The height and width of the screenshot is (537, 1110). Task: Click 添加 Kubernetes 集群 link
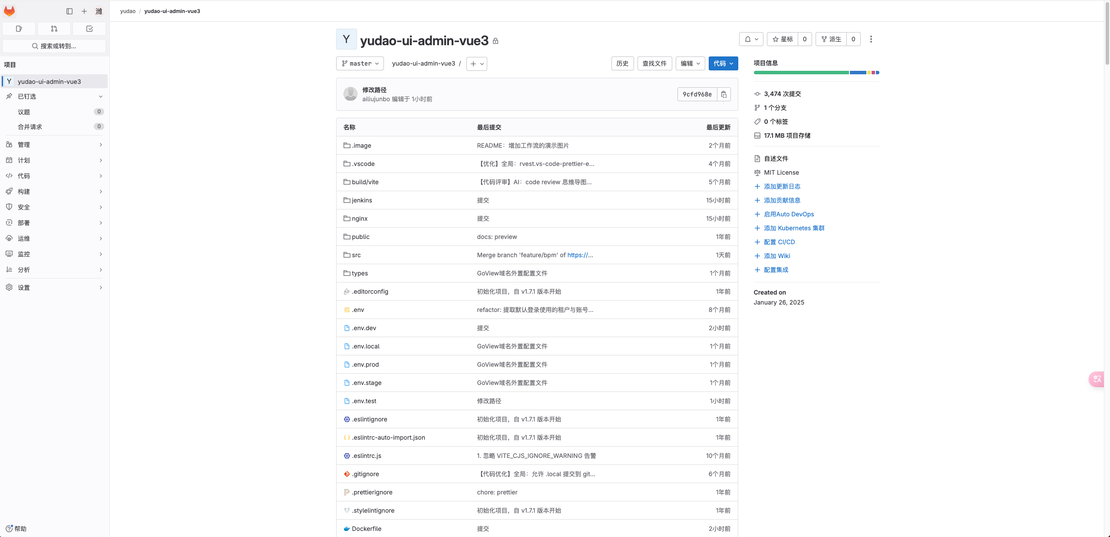coord(794,228)
